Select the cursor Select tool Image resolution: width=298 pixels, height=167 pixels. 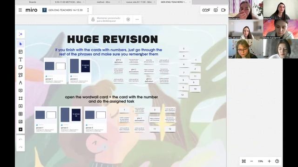[x=20, y=44]
